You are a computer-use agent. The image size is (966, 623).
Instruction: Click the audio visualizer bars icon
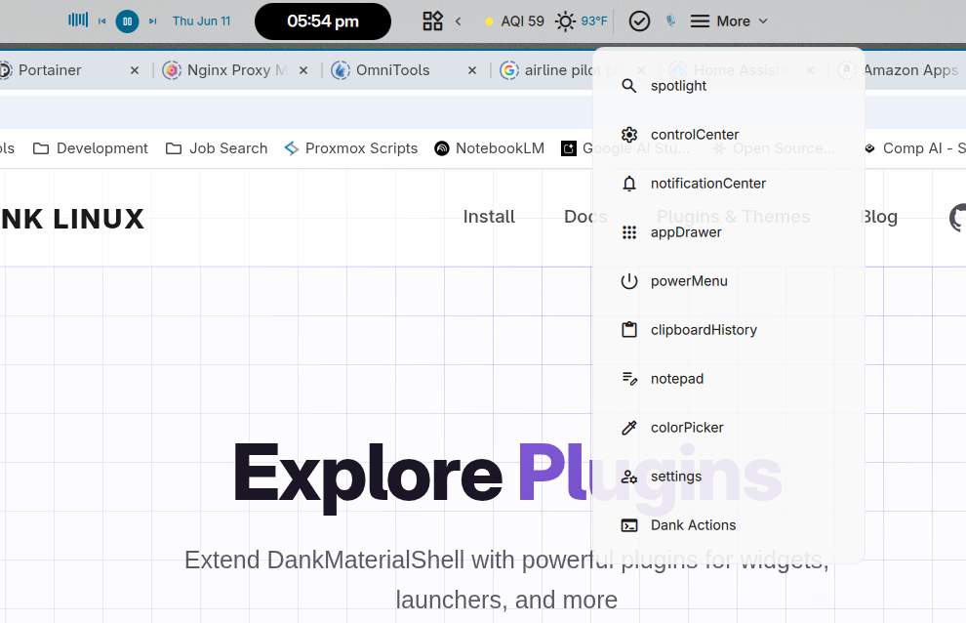[x=78, y=21]
